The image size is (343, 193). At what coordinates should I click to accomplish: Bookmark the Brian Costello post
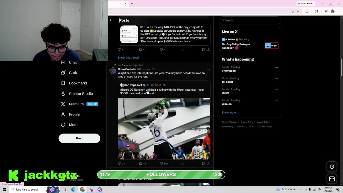pyautogui.click(x=203, y=164)
